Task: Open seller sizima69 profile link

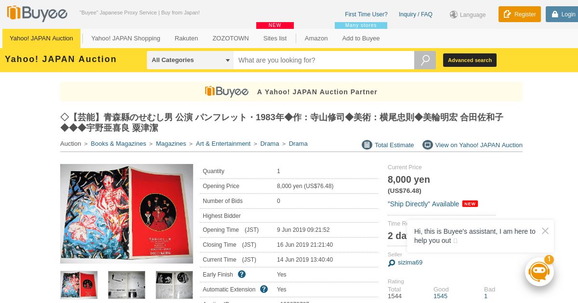Action: point(410,263)
